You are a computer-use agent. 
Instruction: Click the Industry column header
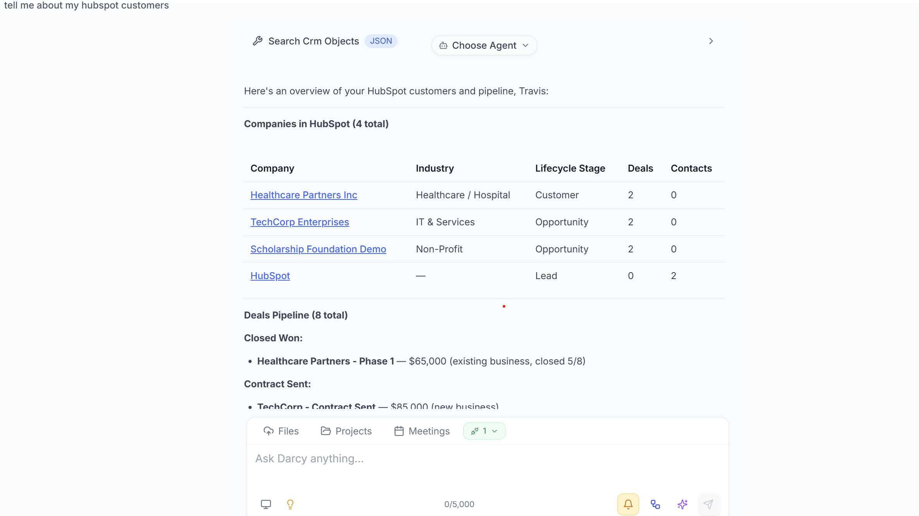pos(435,168)
